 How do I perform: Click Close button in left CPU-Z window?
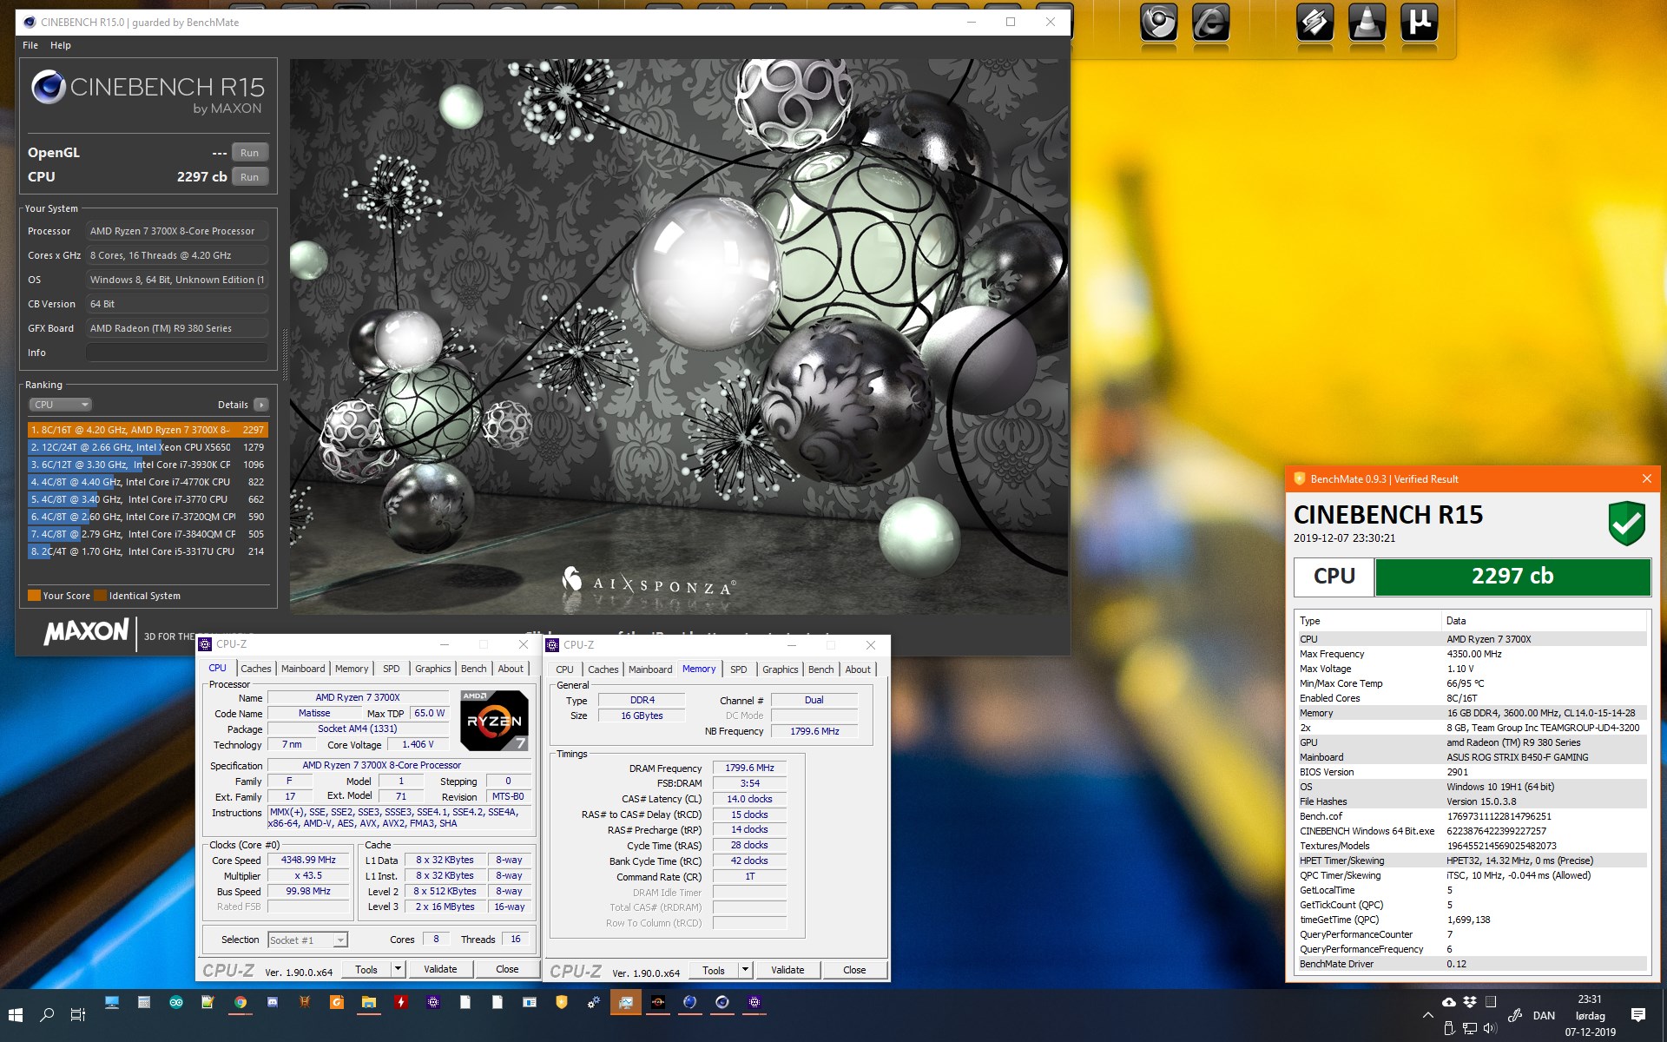[507, 969]
